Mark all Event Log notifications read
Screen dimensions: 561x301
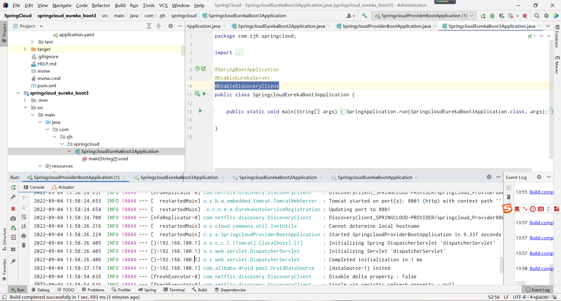509,187
